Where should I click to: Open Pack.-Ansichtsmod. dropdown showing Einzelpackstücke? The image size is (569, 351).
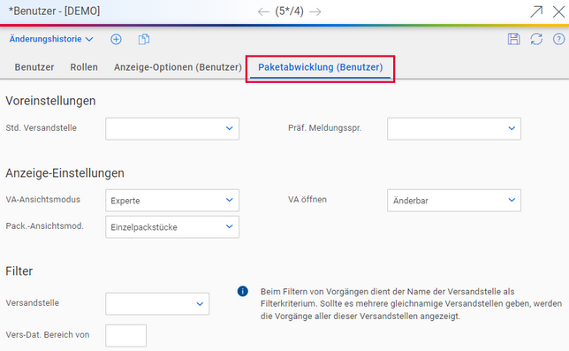[172, 227]
